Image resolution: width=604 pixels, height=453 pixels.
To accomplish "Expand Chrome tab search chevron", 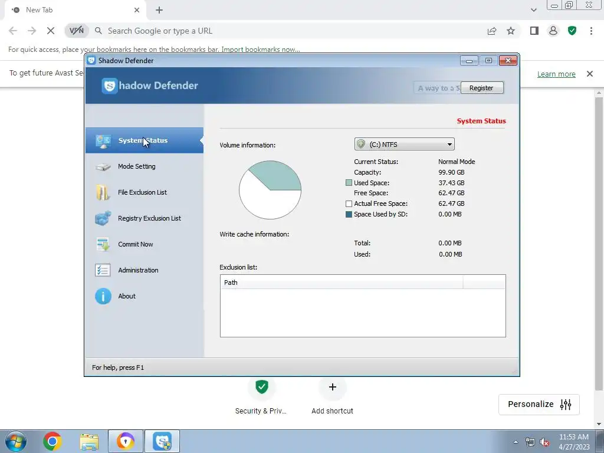I will click(533, 10).
